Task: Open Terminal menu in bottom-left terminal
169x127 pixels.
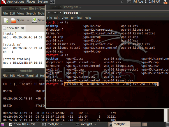Action: pos(32,76)
